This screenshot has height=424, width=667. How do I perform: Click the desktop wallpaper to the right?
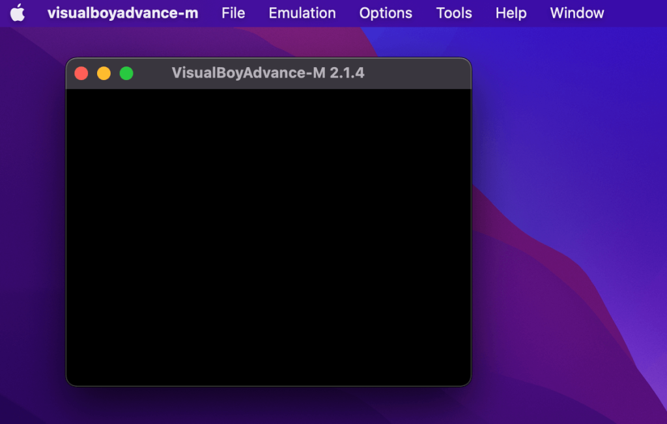[x=573, y=228]
